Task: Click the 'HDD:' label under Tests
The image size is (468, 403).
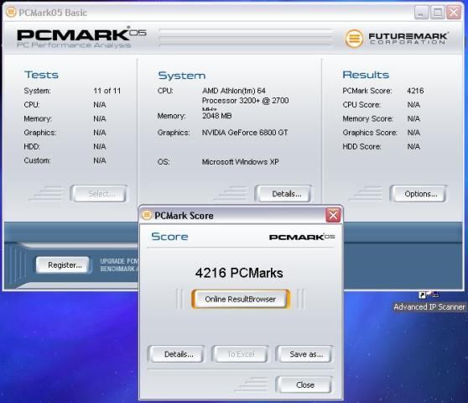Action: point(32,146)
